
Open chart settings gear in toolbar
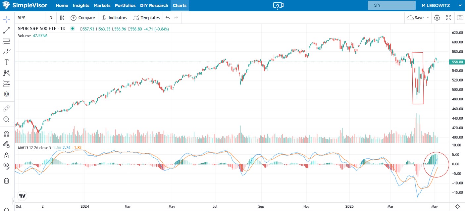pyautogui.click(x=437, y=18)
